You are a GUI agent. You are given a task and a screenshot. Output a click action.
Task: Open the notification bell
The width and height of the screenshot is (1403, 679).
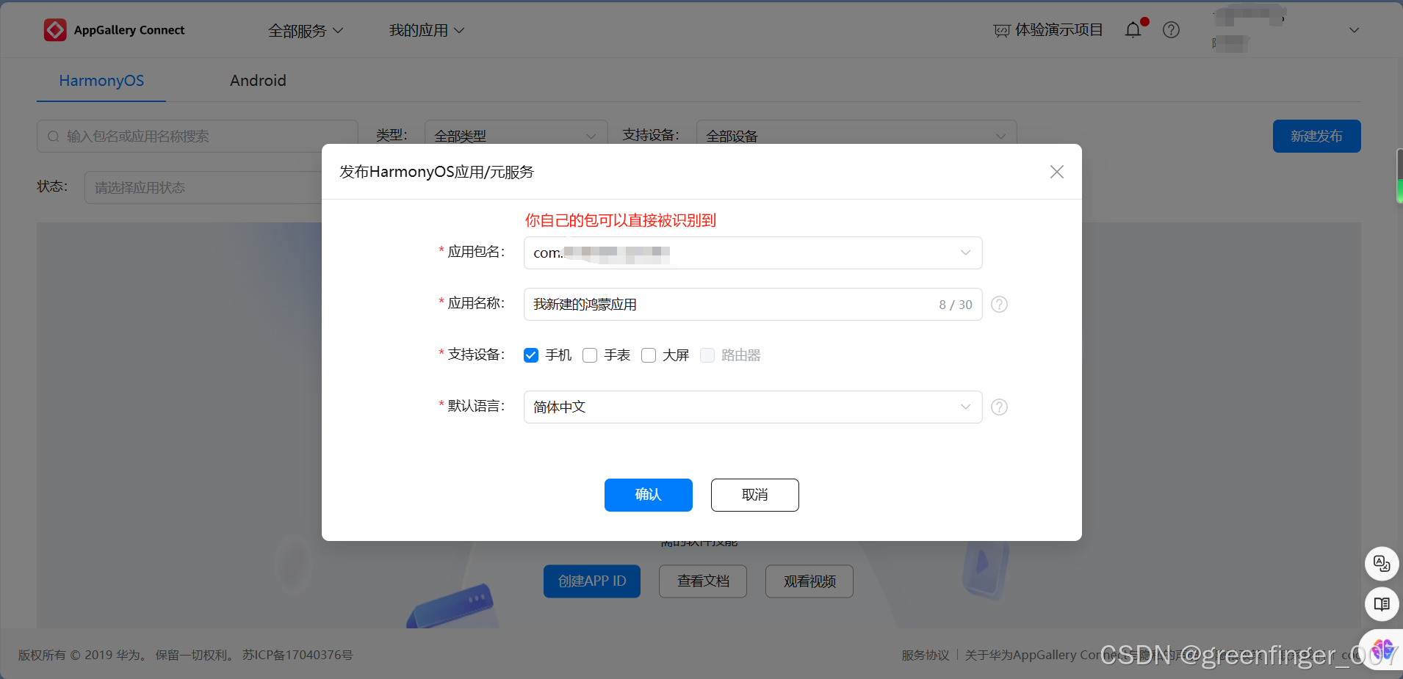[1133, 29]
